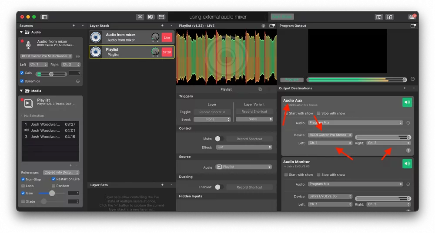Click the Program label button under preview

[292, 80]
